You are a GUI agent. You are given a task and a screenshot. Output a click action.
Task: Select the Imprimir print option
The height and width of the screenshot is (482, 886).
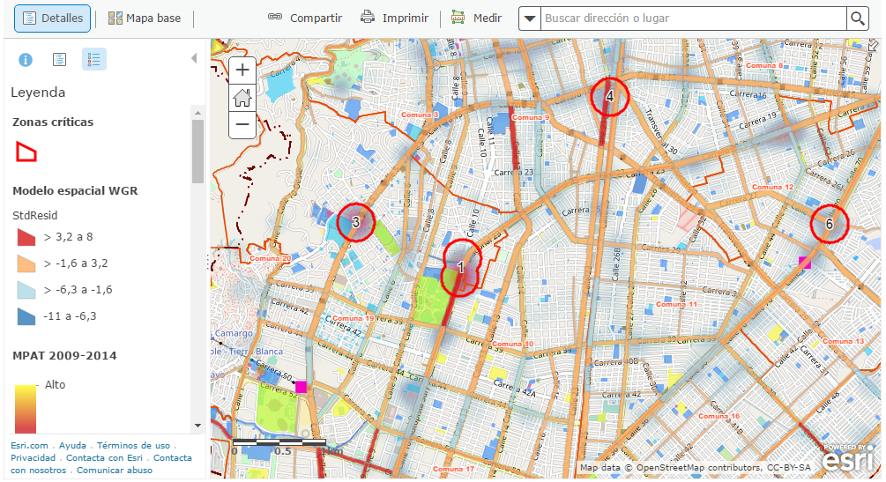(394, 19)
